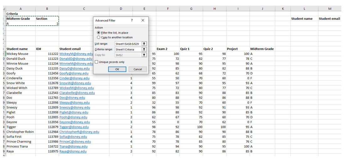Cancel the Advanced Filter dialog
The width and height of the screenshot is (346, 161).
pyautogui.click(x=138, y=69)
